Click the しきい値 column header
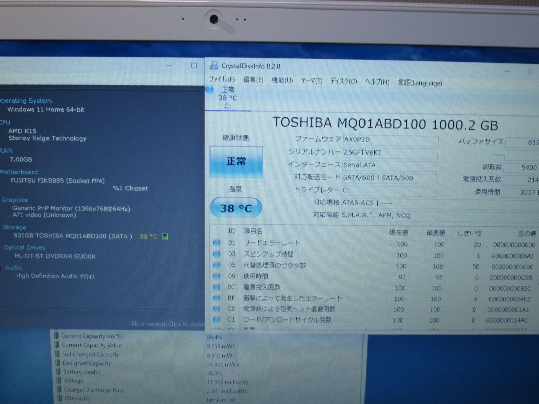 click(x=470, y=233)
